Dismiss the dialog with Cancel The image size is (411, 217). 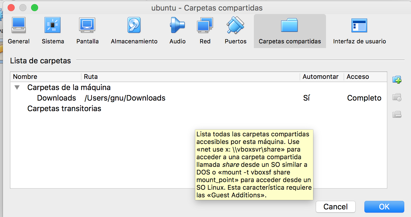[x=336, y=207]
